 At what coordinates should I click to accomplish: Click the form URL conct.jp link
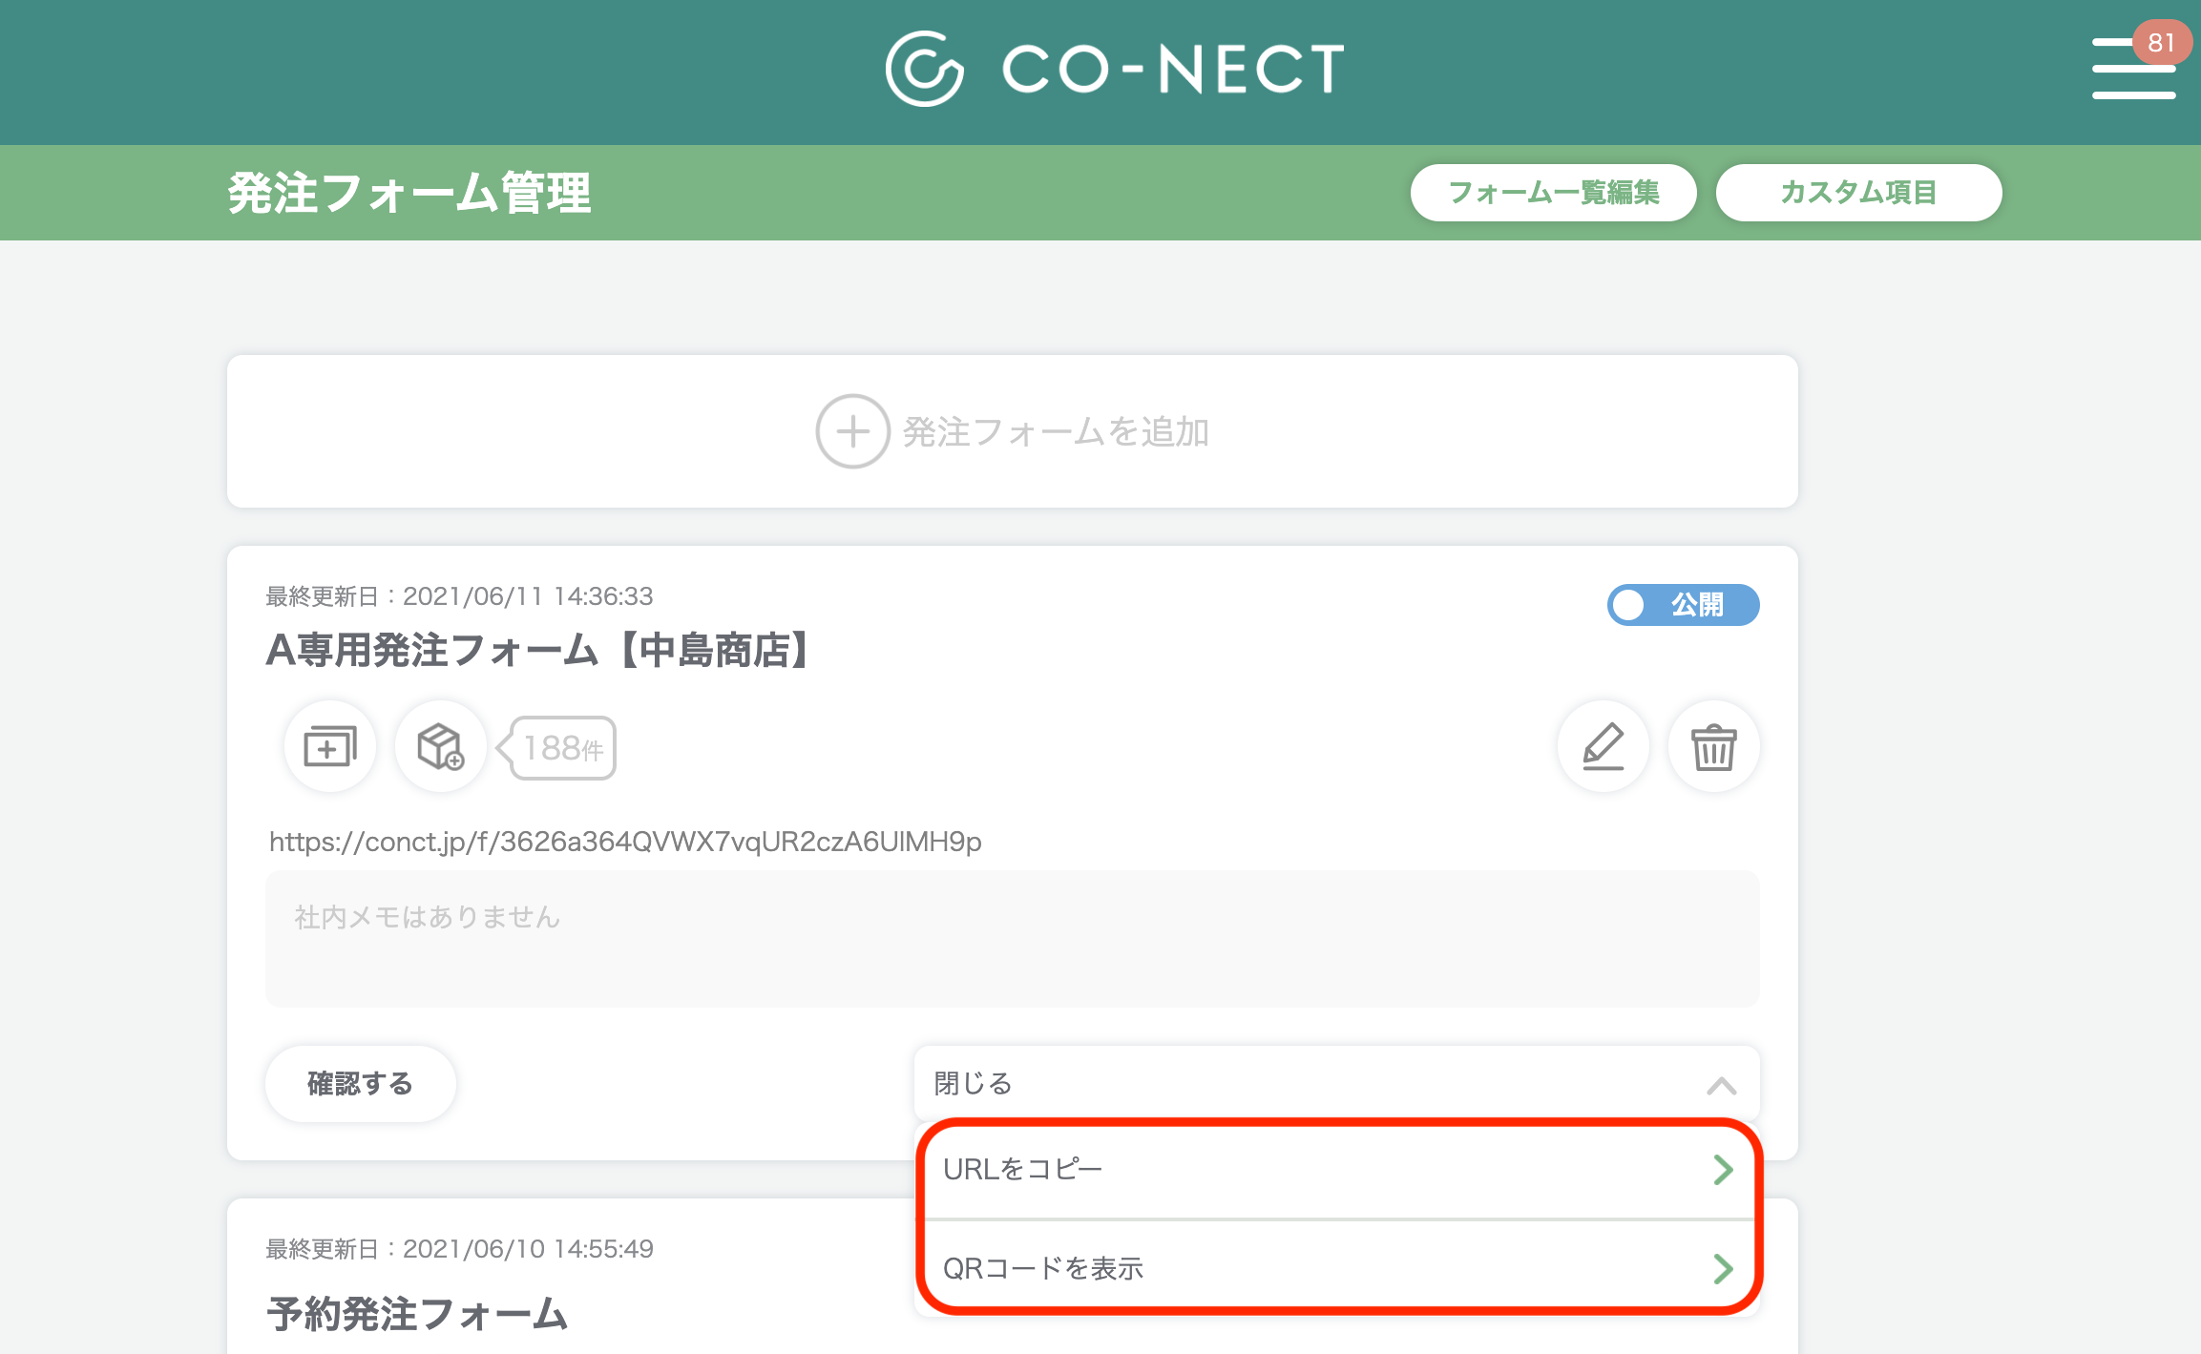pos(625,842)
